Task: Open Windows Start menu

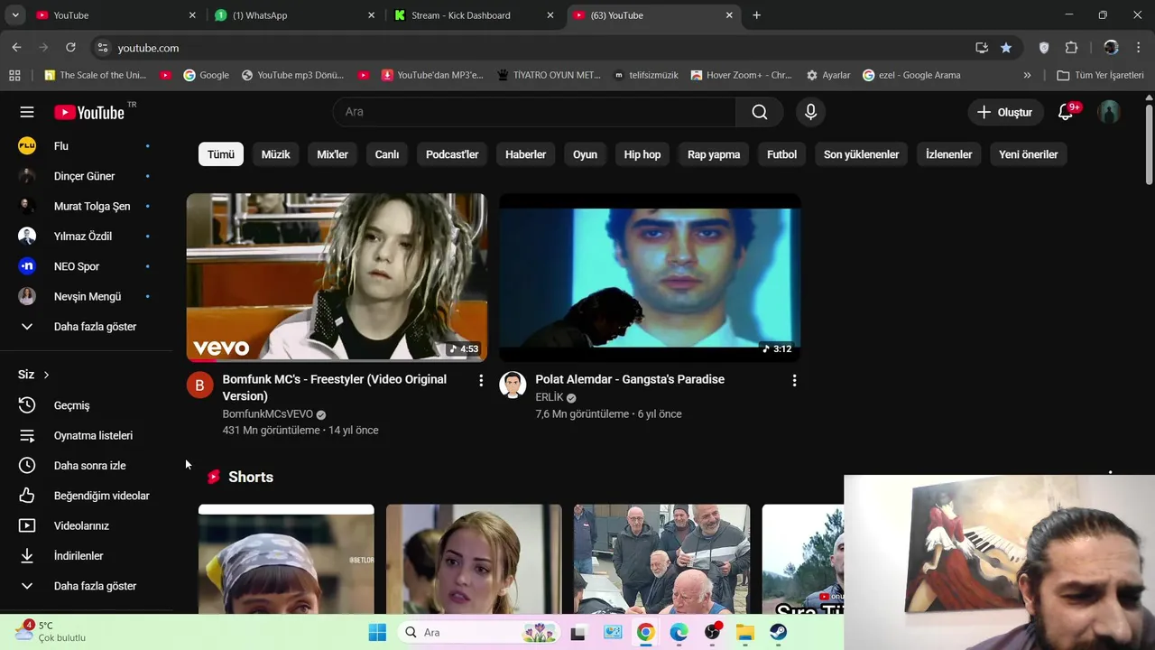Action: tap(377, 632)
